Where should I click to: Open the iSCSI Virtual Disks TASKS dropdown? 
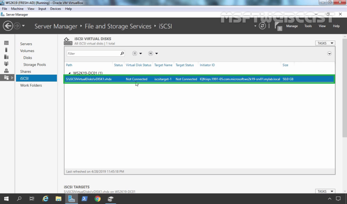pos(325,43)
